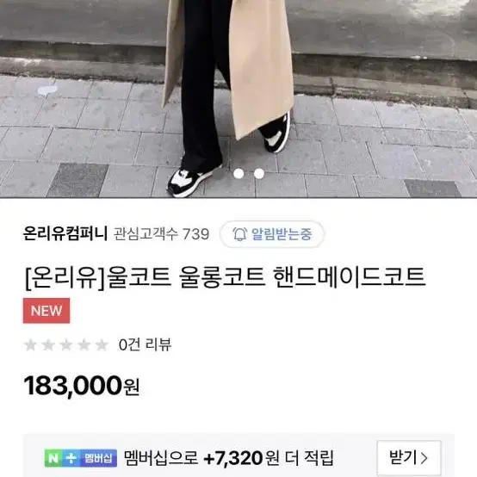The height and width of the screenshot is (477, 477).
Task: View 관심고객수 739 follower count
Action: tap(162, 234)
